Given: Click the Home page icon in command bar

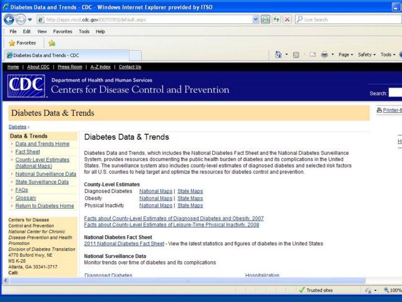Looking at the screenshot, I should pos(279,55).
